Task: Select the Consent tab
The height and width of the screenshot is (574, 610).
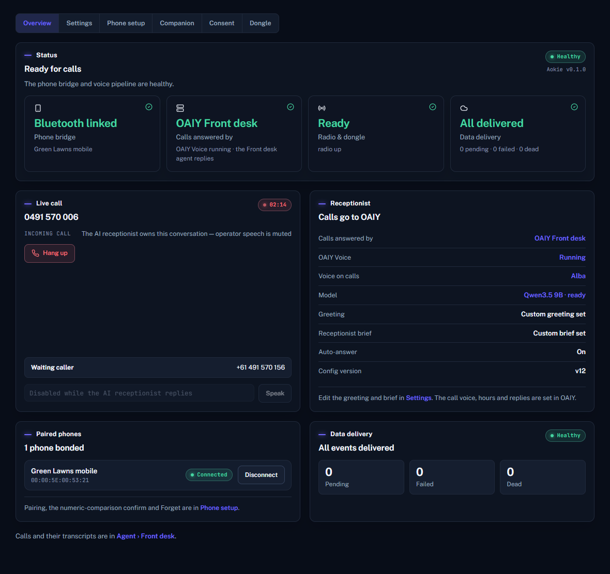Action: tap(222, 23)
